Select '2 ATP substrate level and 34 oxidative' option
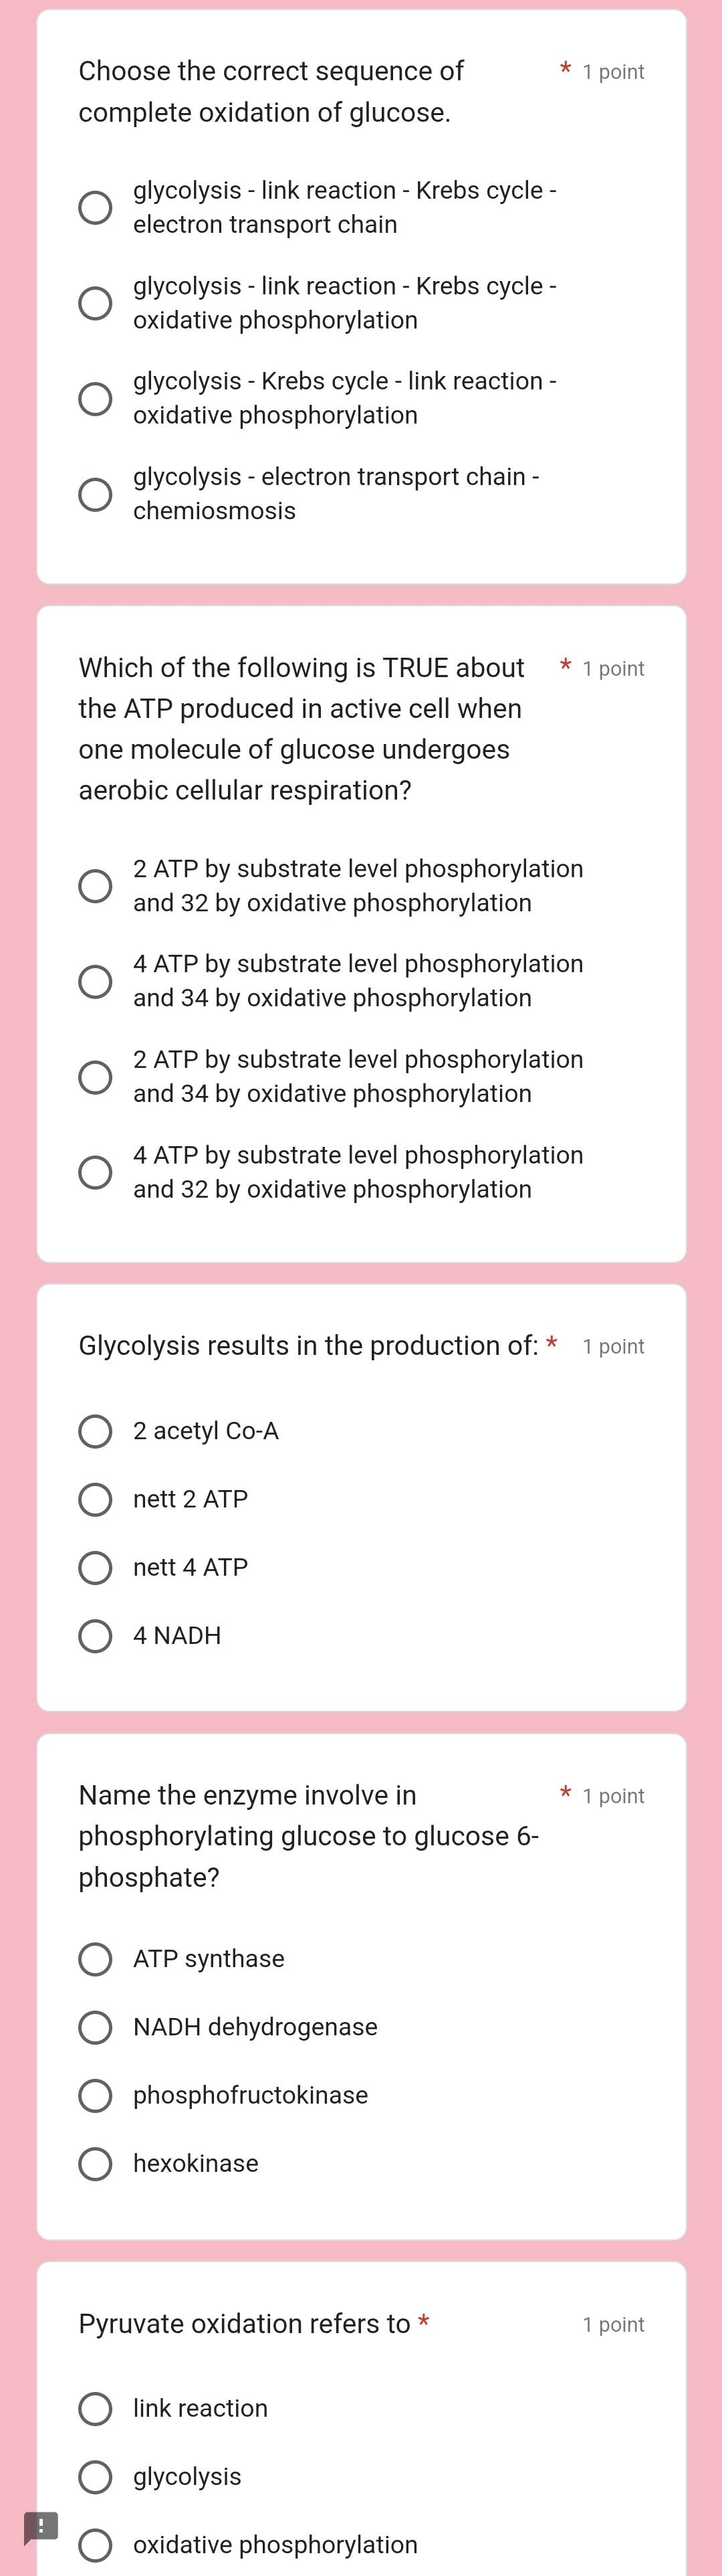 pyautogui.click(x=96, y=1076)
